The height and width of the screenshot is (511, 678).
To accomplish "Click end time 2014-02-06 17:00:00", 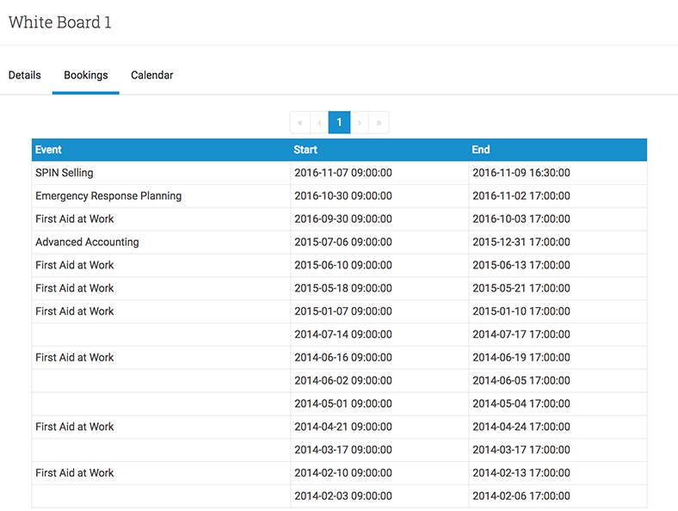I will [x=521, y=496].
